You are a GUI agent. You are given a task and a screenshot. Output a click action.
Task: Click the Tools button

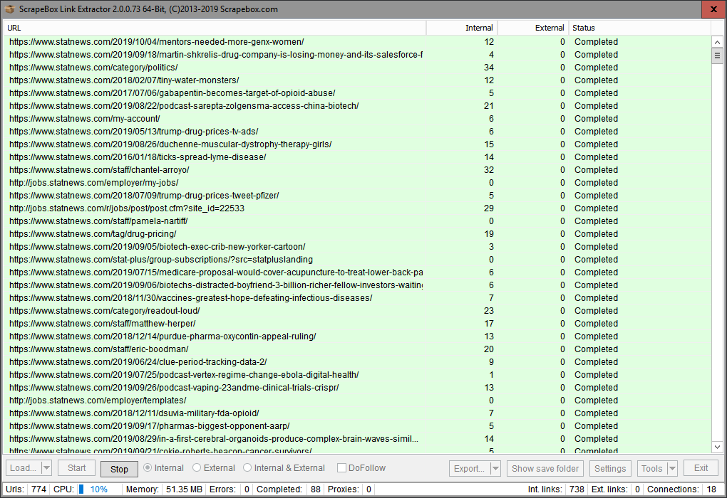pos(652,468)
